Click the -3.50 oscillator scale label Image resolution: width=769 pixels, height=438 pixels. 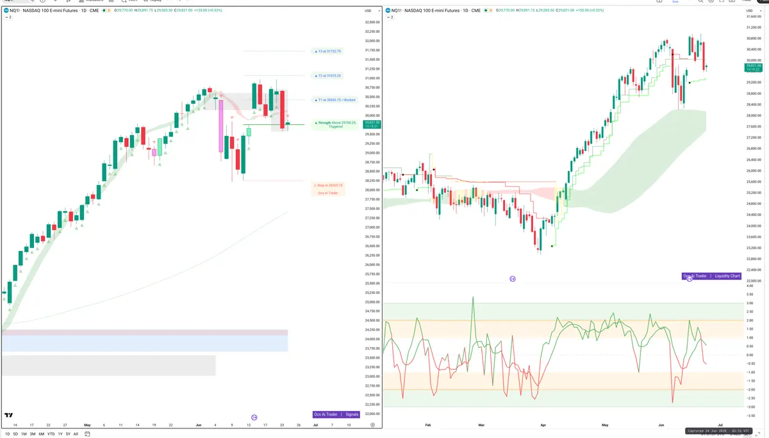(x=750, y=416)
